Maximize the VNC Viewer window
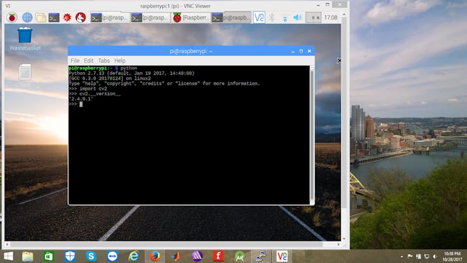 [328, 5]
